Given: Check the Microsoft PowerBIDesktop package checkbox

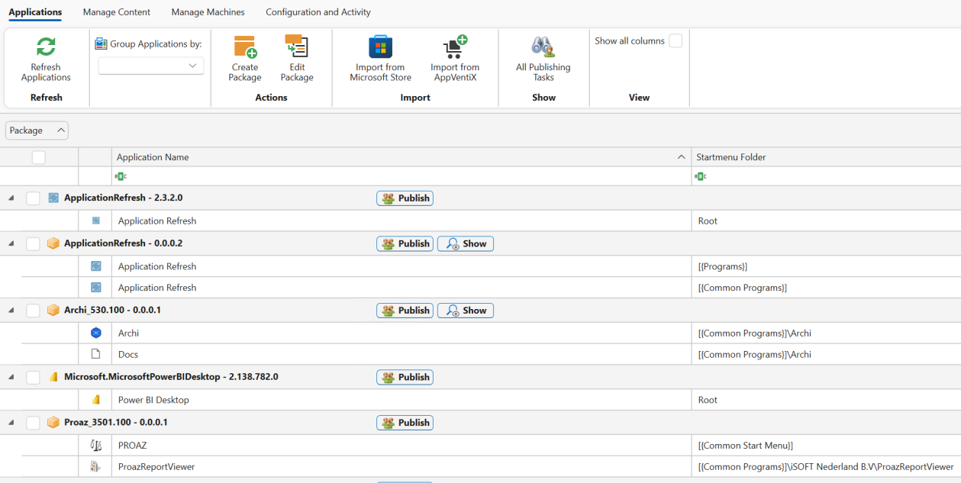Looking at the screenshot, I should point(33,378).
